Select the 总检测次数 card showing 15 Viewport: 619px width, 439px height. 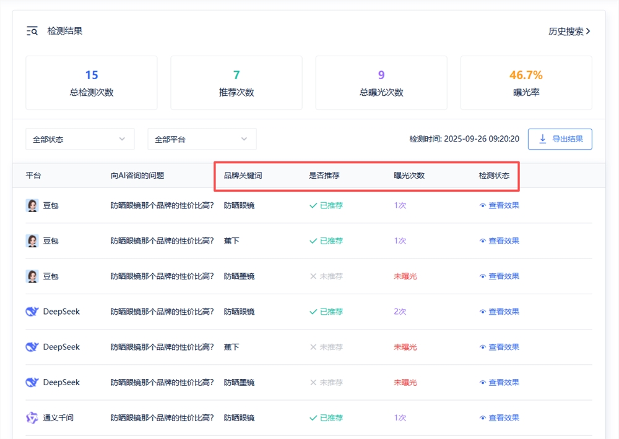(x=91, y=82)
